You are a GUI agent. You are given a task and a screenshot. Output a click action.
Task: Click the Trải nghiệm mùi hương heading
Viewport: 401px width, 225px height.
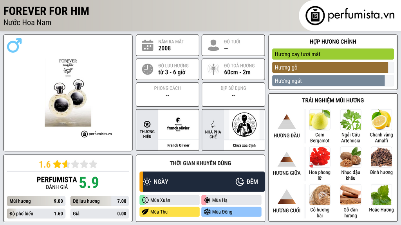tap(333, 100)
